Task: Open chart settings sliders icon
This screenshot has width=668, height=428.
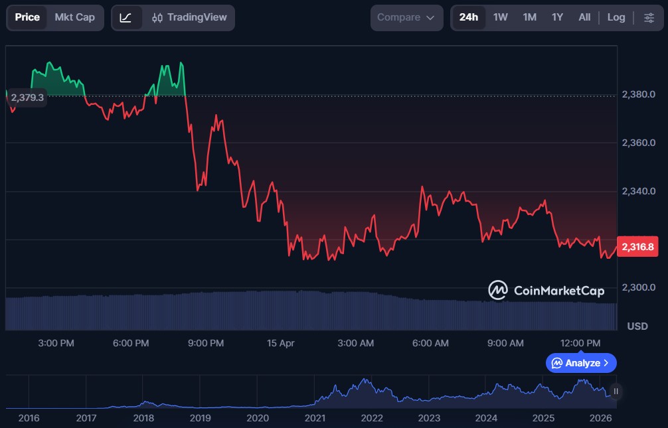Action: point(649,17)
